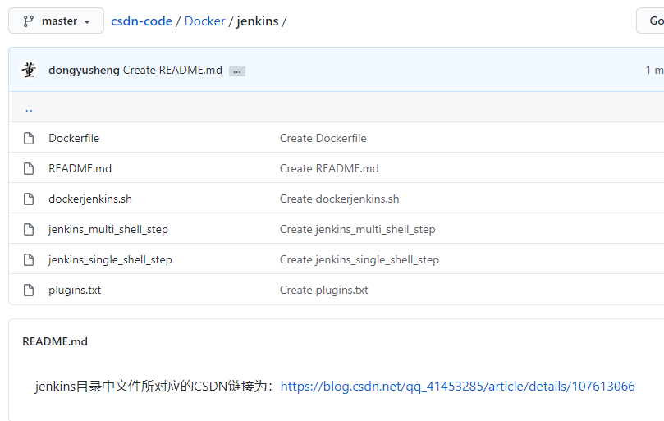The width and height of the screenshot is (664, 421).
Task: Open the Create dockerjenkins.sh commit message
Action: [339, 199]
